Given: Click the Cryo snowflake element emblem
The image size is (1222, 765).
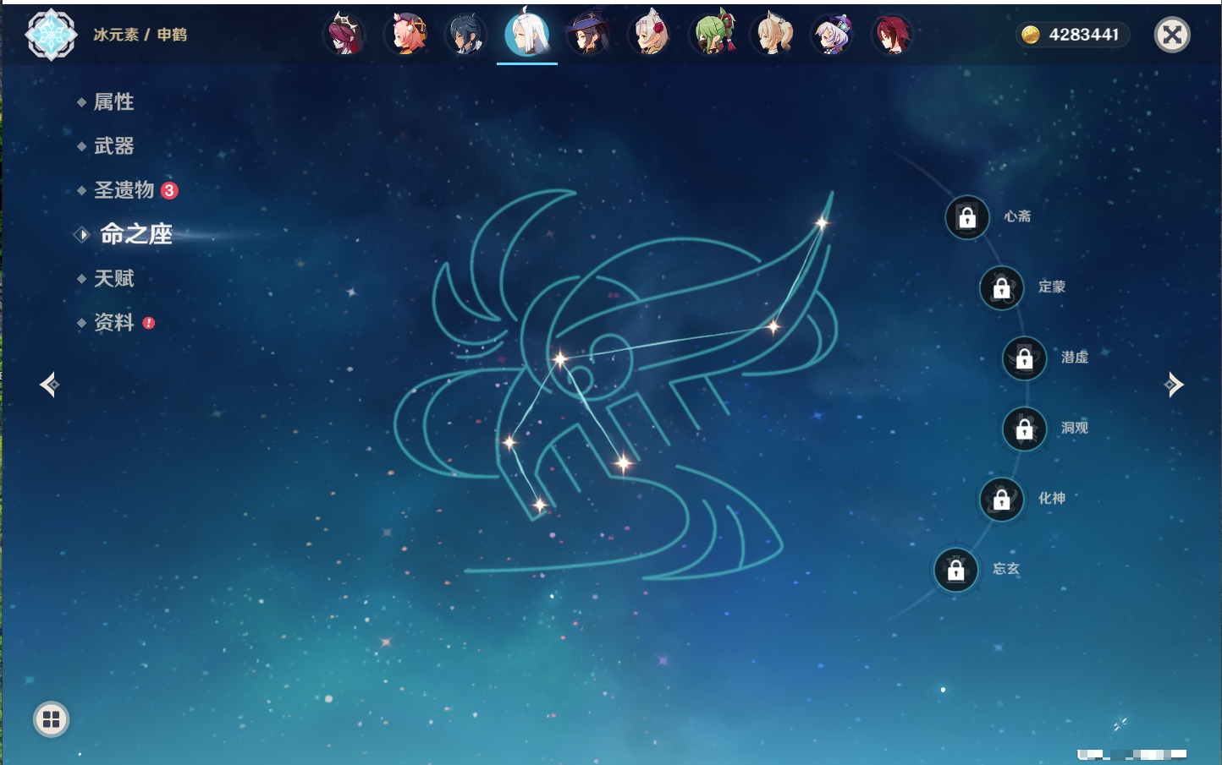Looking at the screenshot, I should point(51,35).
